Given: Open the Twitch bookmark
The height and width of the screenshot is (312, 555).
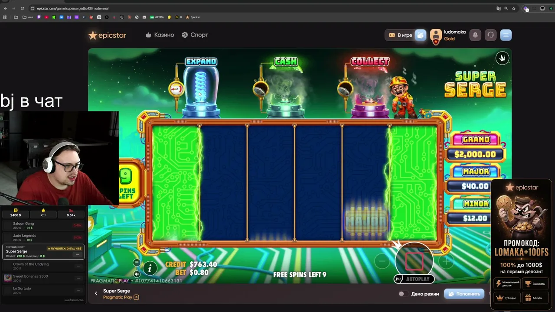Looking at the screenshot, I should tap(39, 17).
